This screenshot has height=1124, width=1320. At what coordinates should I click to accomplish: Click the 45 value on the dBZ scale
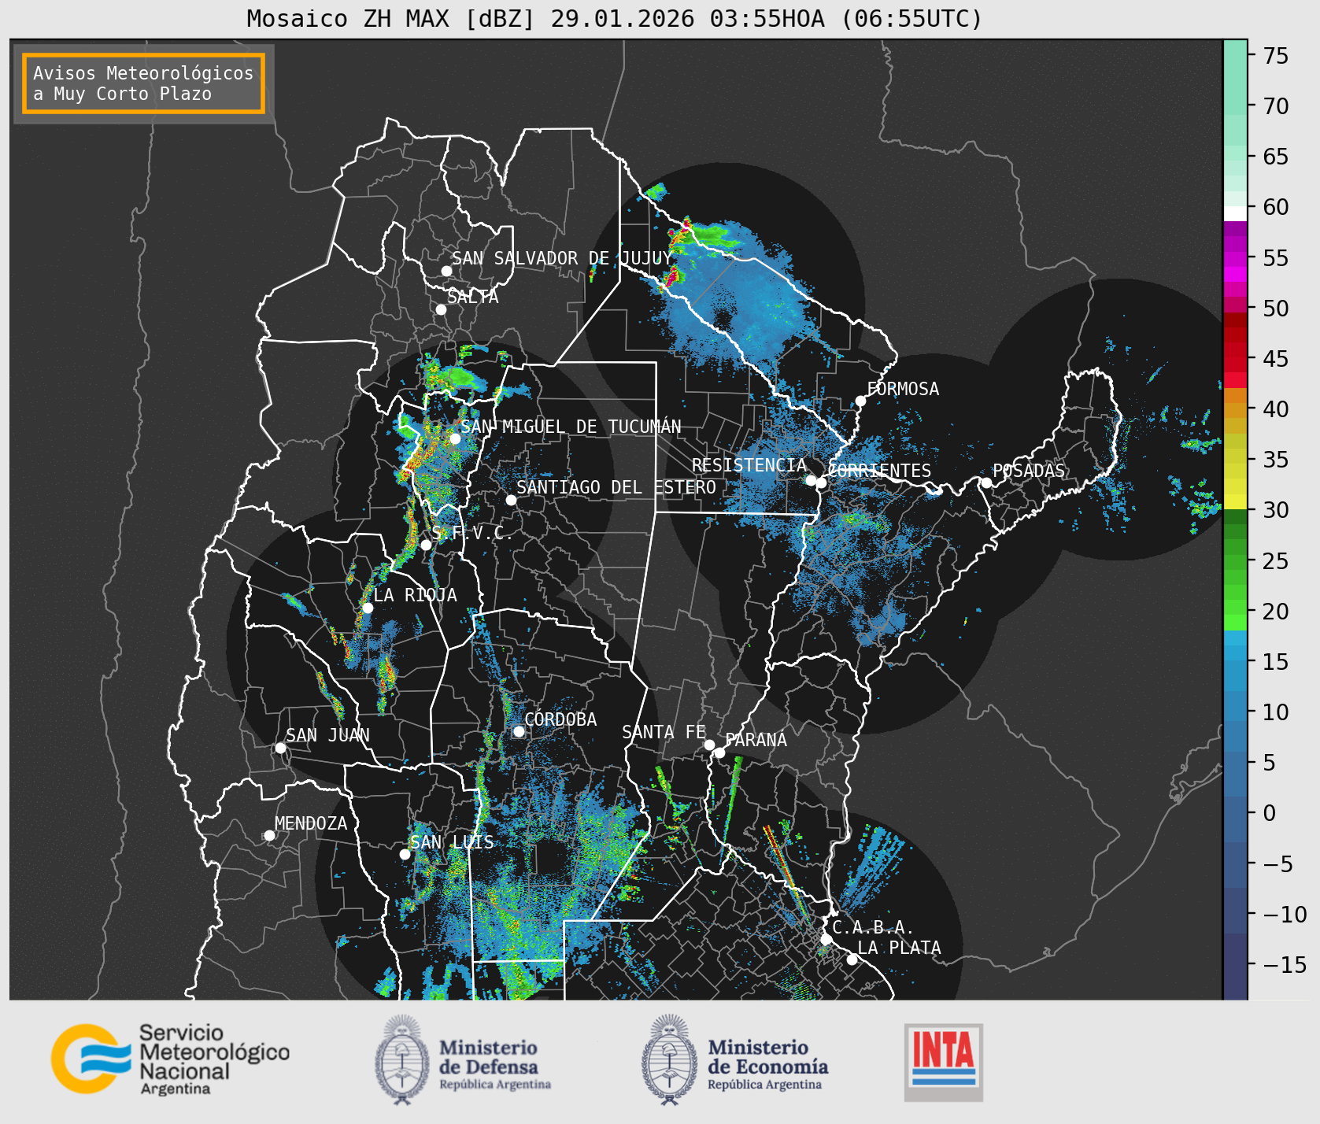click(1276, 359)
